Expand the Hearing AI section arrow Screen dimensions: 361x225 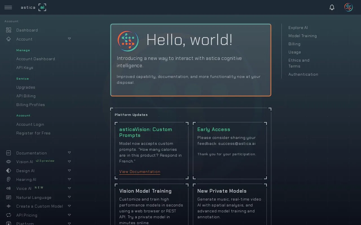coord(69,179)
